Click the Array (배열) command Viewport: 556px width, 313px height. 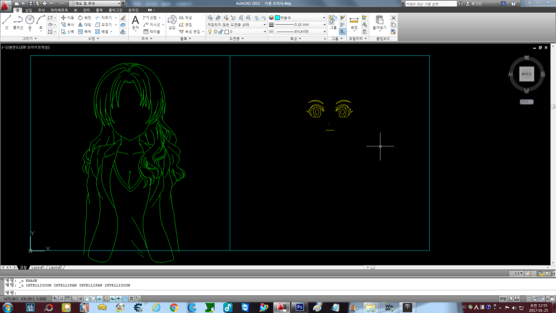[x=102, y=32]
